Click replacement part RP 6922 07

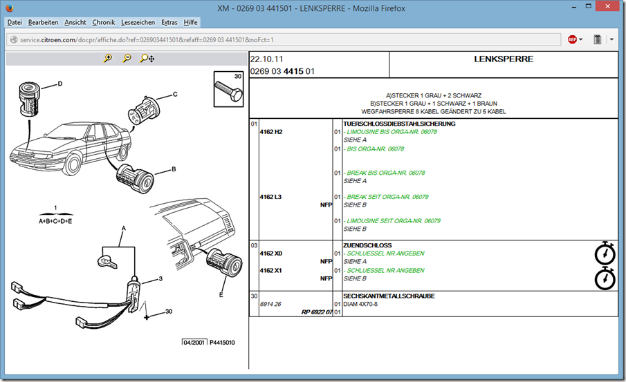coord(317,312)
